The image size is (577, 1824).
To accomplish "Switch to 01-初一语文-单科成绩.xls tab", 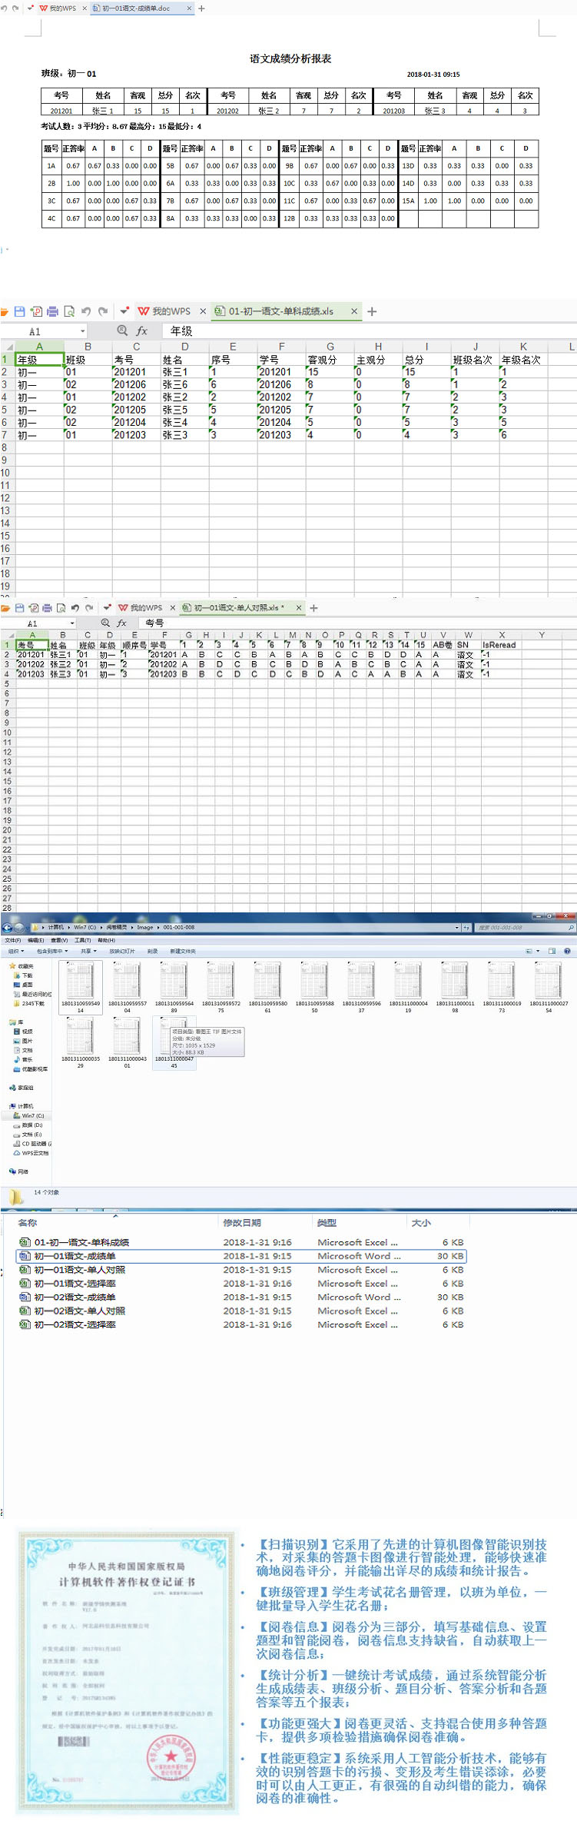I will 280,311.
